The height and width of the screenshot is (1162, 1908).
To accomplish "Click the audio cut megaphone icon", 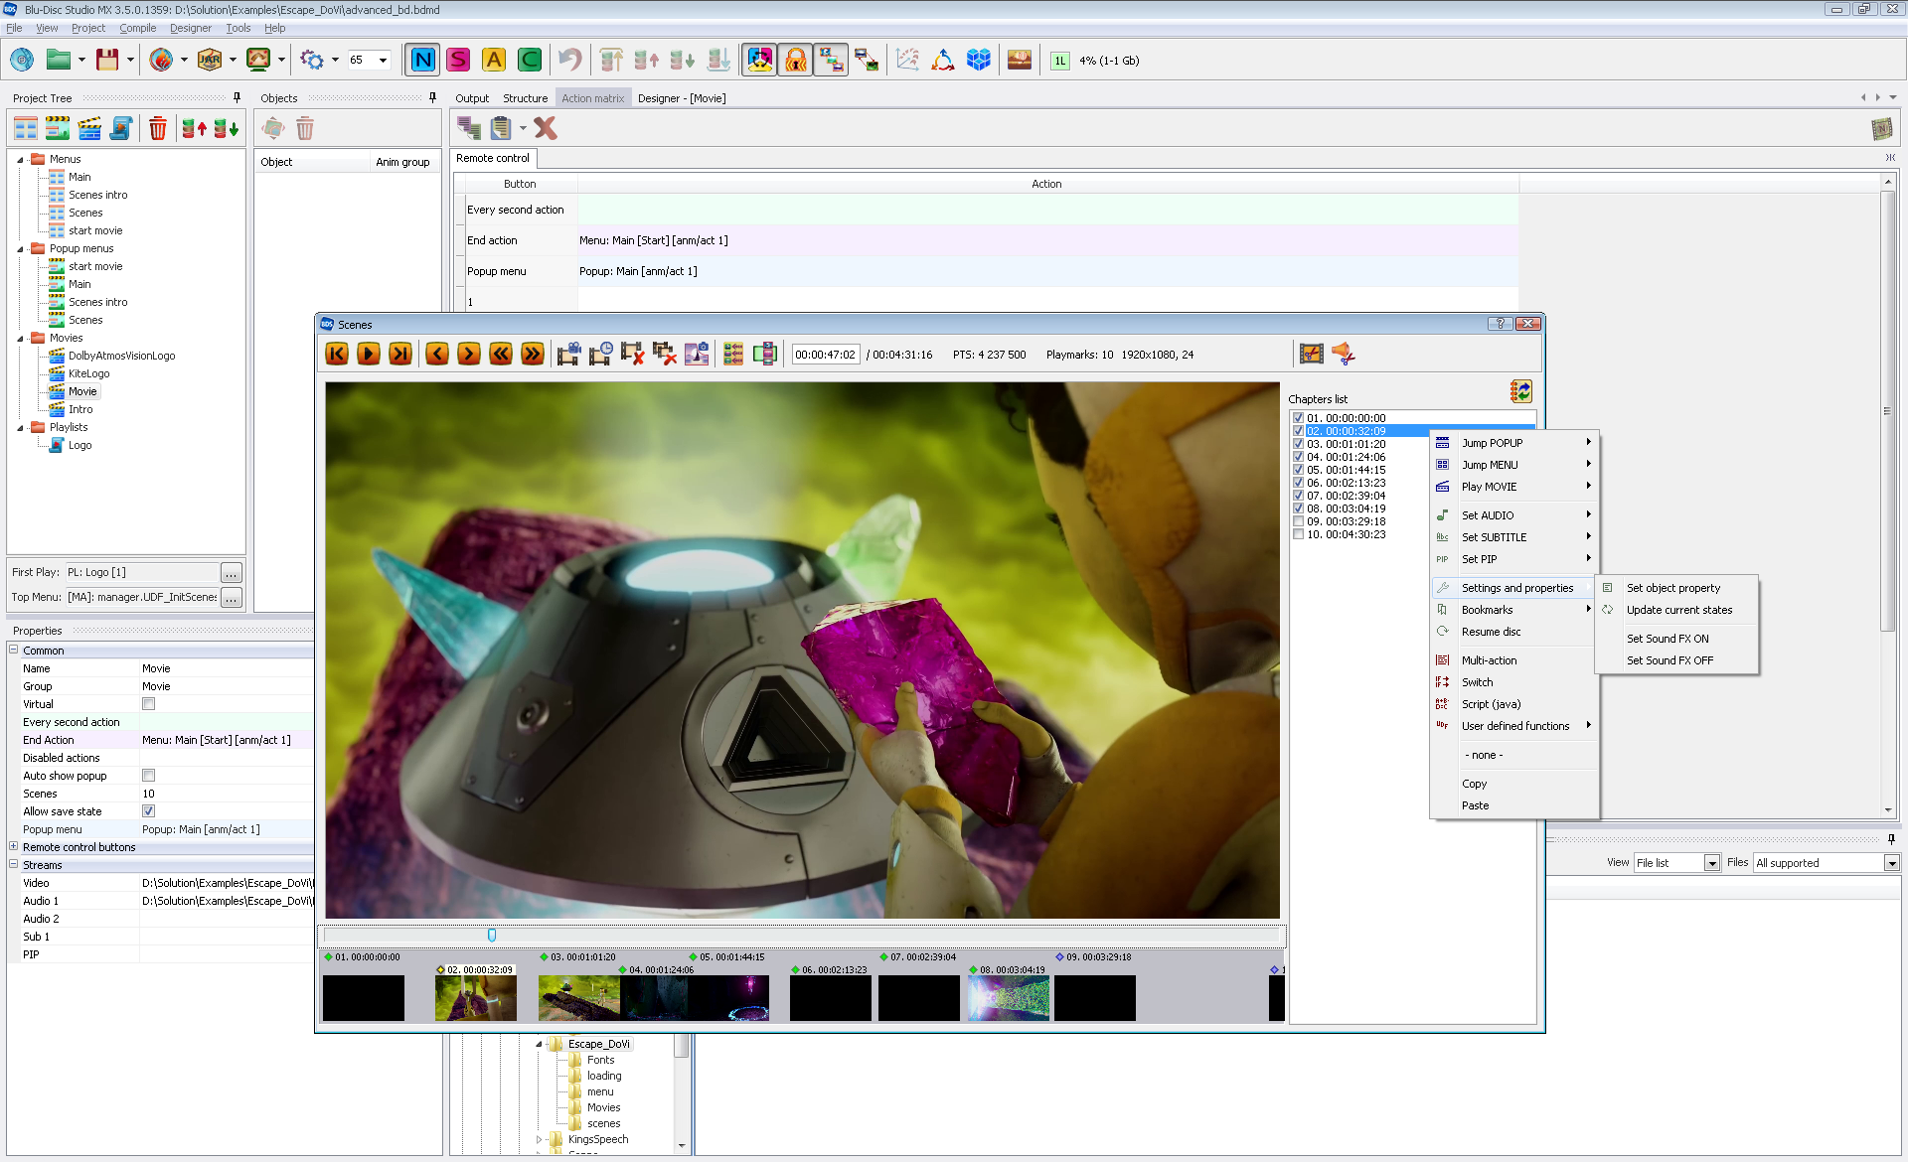I will pyautogui.click(x=1344, y=354).
